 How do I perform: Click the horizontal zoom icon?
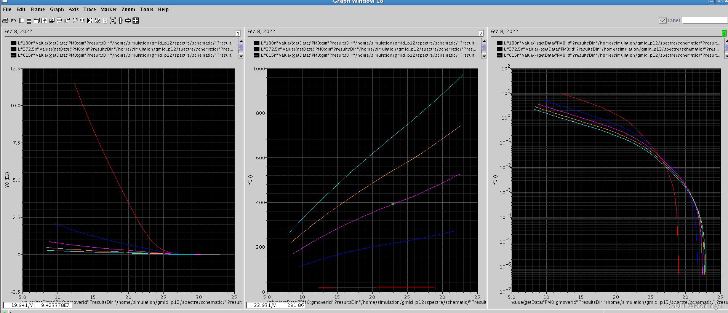pos(120,21)
